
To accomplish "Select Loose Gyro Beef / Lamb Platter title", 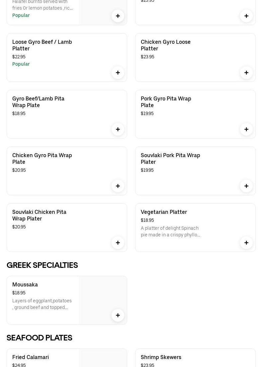I will pyautogui.click(x=42, y=45).
